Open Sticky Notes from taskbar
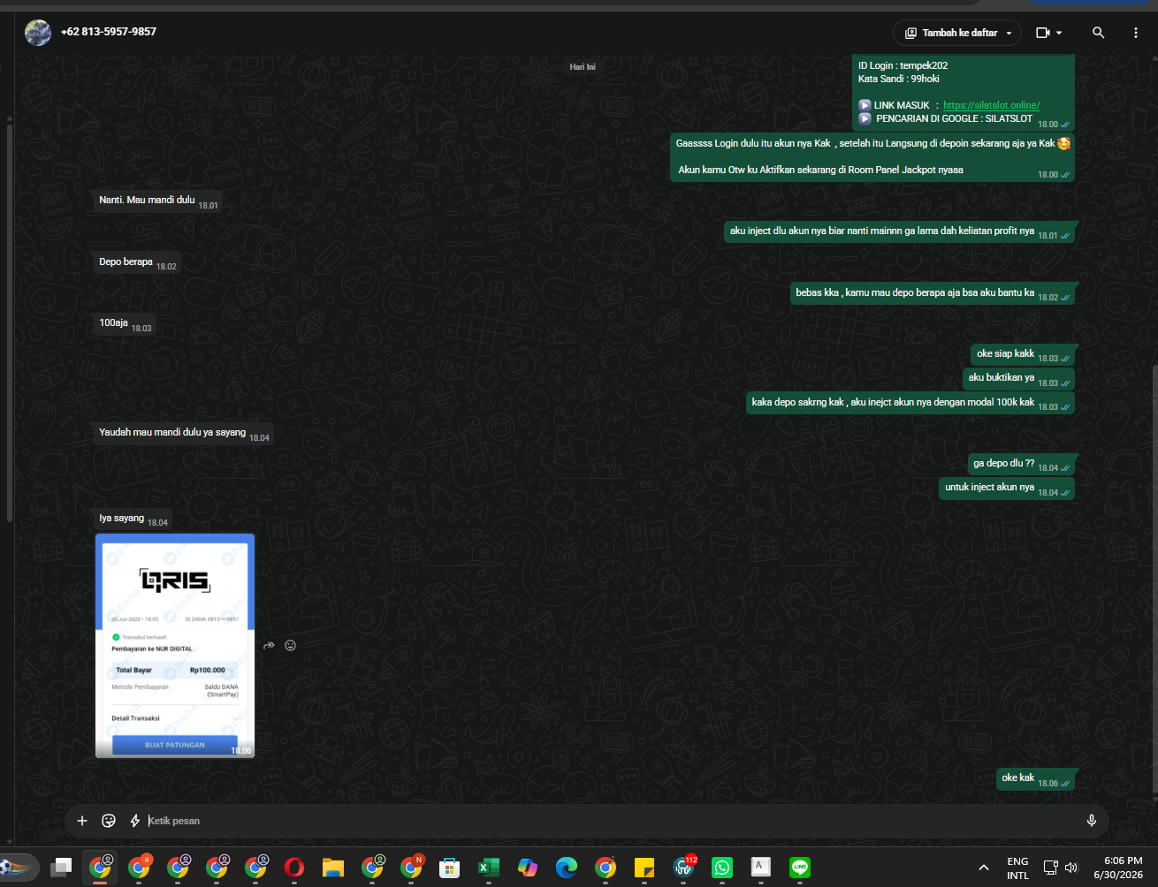Image resolution: width=1158 pixels, height=887 pixels. pos(644,868)
